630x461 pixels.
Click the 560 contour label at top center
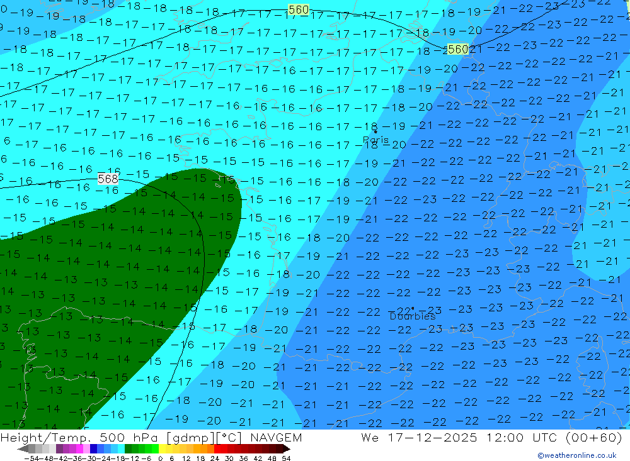[299, 9]
